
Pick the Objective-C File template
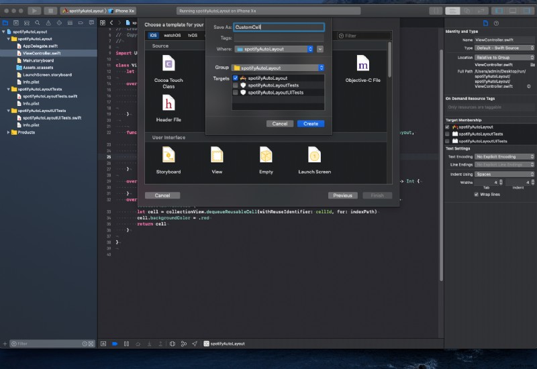tap(362, 65)
